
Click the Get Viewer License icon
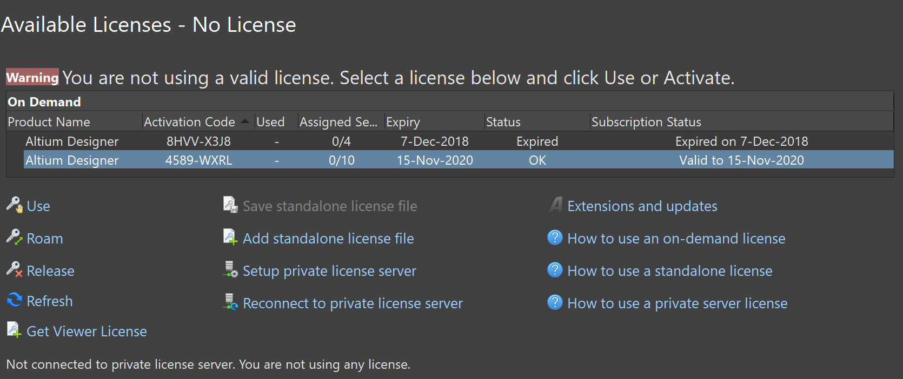click(x=15, y=330)
